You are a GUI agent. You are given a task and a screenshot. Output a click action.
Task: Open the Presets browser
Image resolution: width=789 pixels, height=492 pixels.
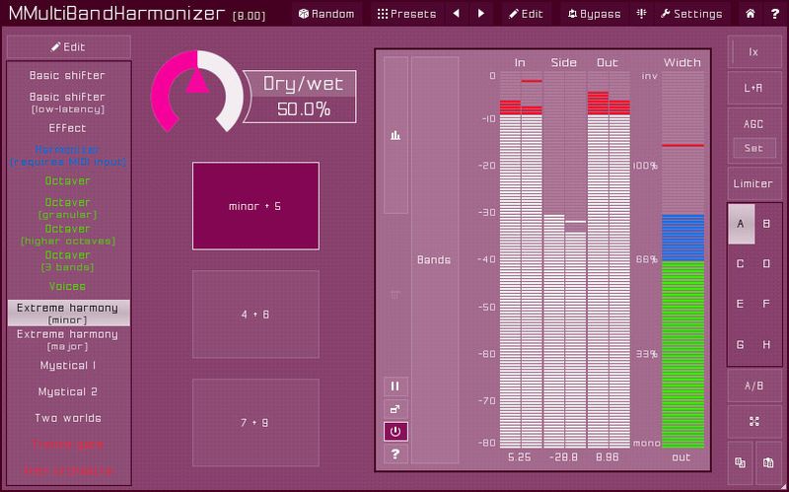coord(406,14)
